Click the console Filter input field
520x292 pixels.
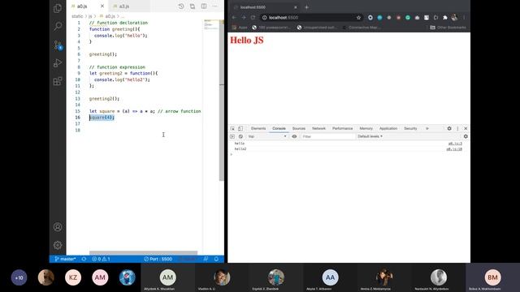(328, 136)
